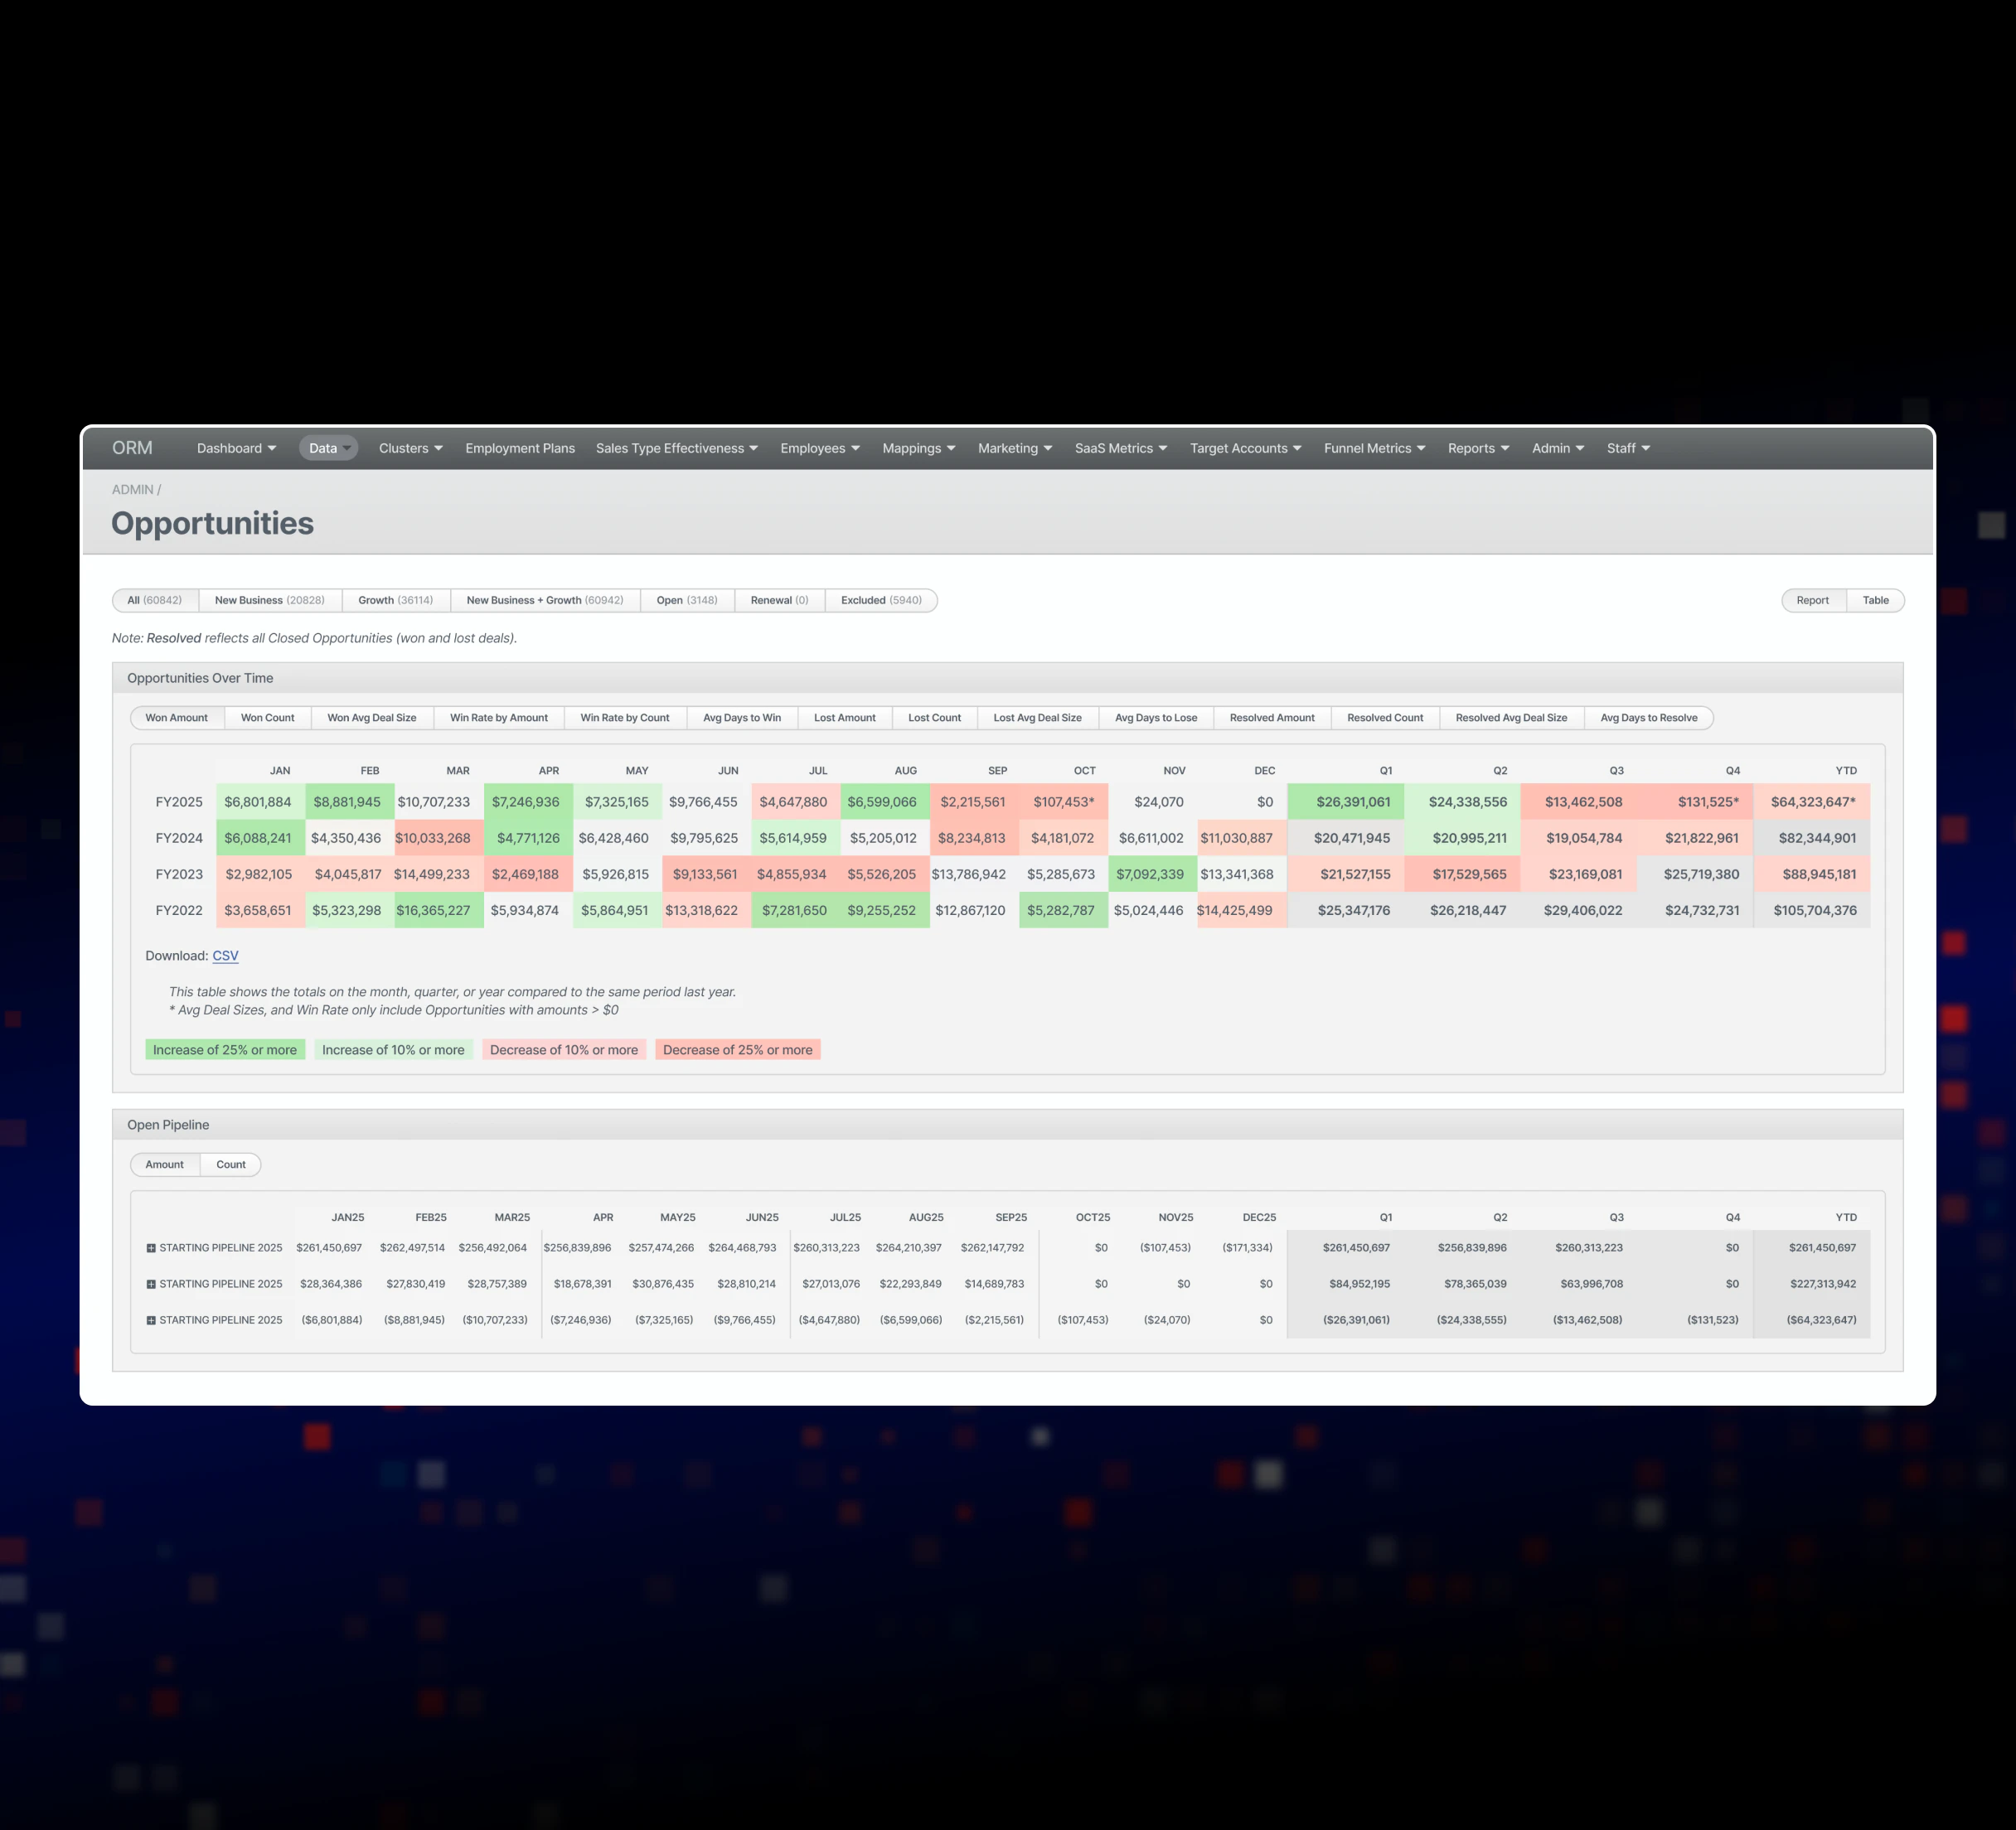Viewport: 2016px width, 1830px height.
Task: Open the Dashboard dropdown menu
Action: 236,448
